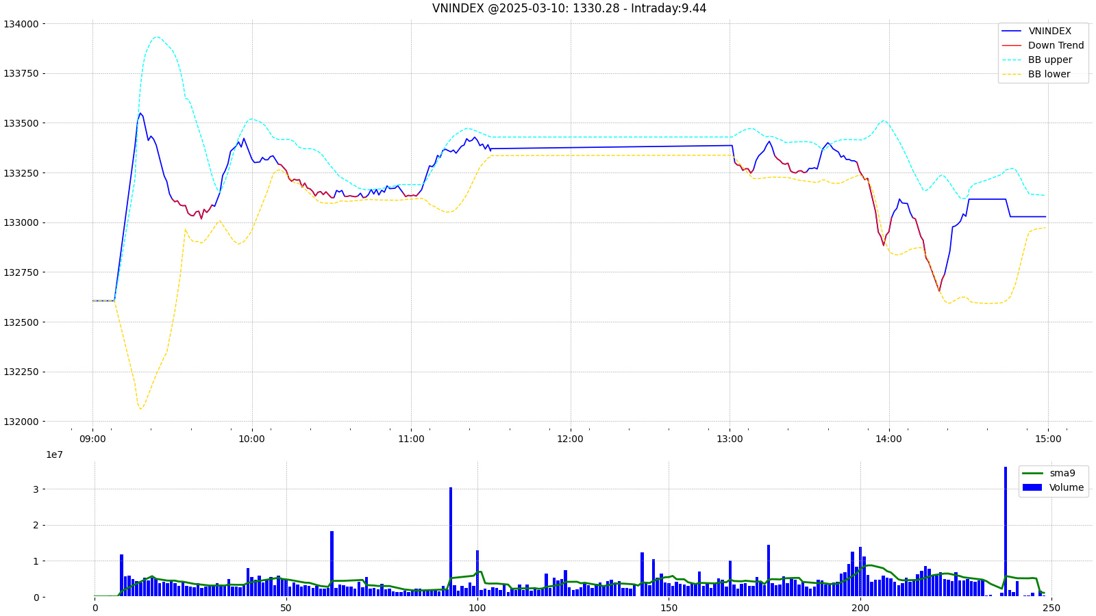The height and width of the screenshot is (616, 1096).
Task: Click the BB upper peak near 09:25
Action: coord(157,37)
